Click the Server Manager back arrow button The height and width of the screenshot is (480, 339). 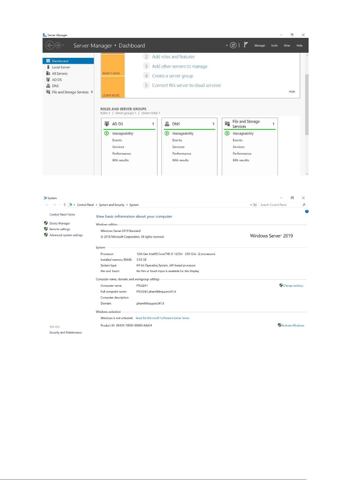(x=49, y=45)
